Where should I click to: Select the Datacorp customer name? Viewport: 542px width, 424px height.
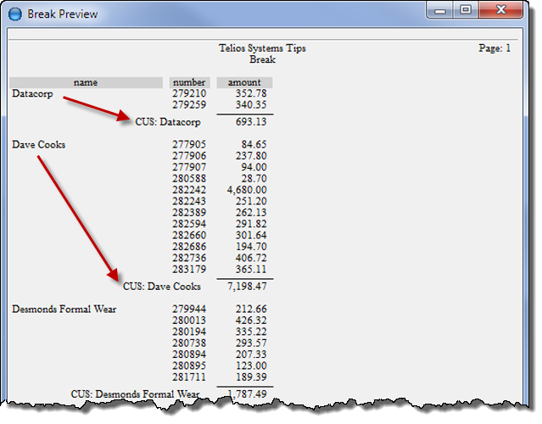(x=32, y=94)
